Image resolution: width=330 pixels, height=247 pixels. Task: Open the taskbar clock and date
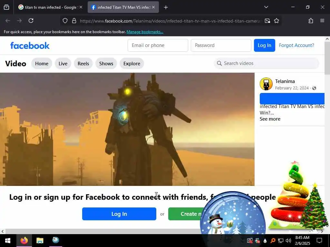coord(302,241)
